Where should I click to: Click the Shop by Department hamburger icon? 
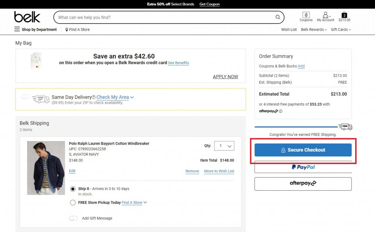point(17,29)
